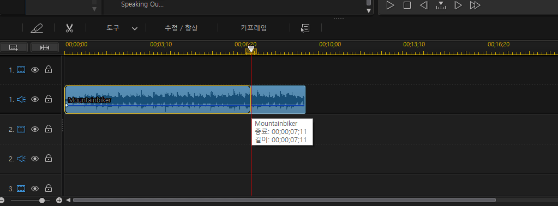The height and width of the screenshot is (206, 558).
Task: Toggle audio track 1 eye icon
Action: tap(34, 99)
